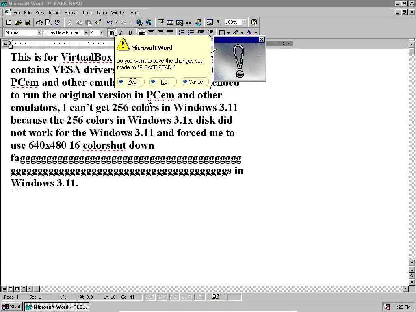Click the Highlight marker icon
The image size is (416, 312).
(x=236, y=32)
